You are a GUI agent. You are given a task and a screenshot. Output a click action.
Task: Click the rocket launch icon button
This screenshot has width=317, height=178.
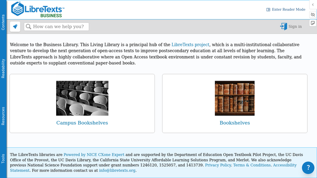coord(15,26)
